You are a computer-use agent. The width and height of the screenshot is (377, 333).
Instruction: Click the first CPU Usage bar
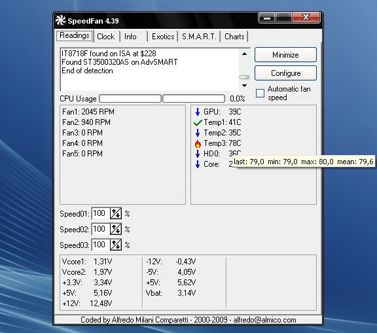click(130, 99)
